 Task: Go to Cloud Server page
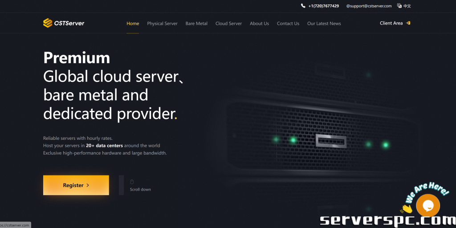(228, 24)
